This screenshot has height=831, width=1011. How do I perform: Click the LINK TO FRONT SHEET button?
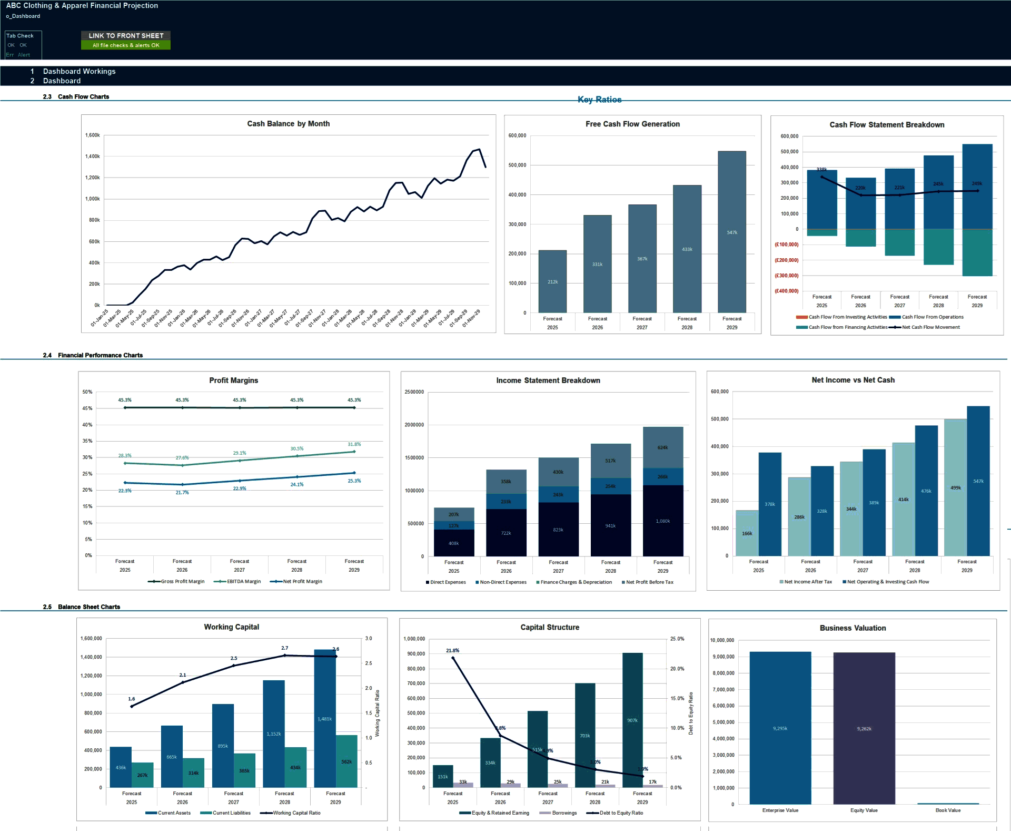tap(126, 35)
